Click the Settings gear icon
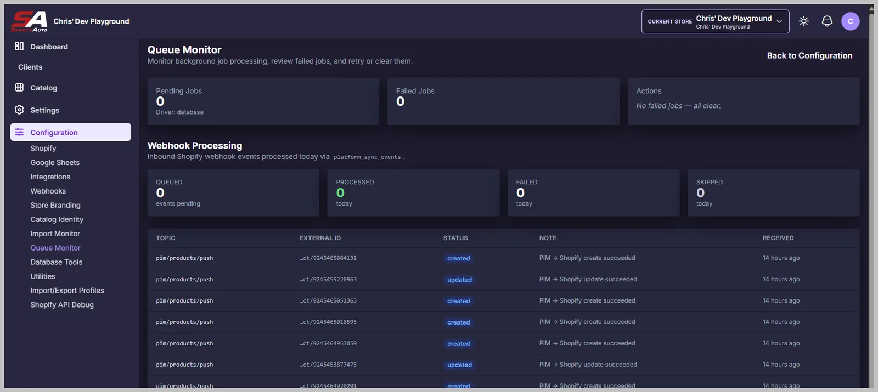The width and height of the screenshot is (878, 392). [19, 110]
